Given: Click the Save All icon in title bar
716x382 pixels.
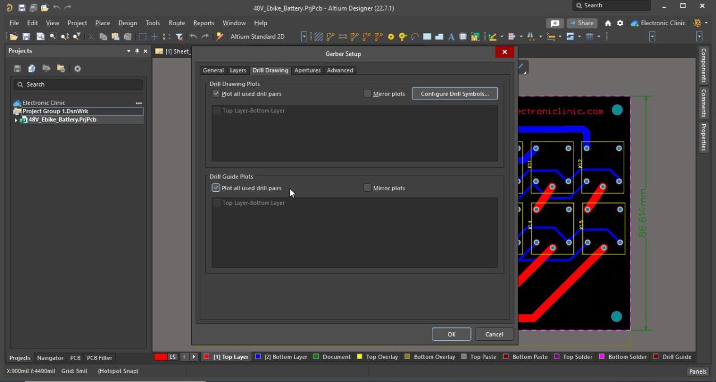Looking at the screenshot, I should 34,7.
